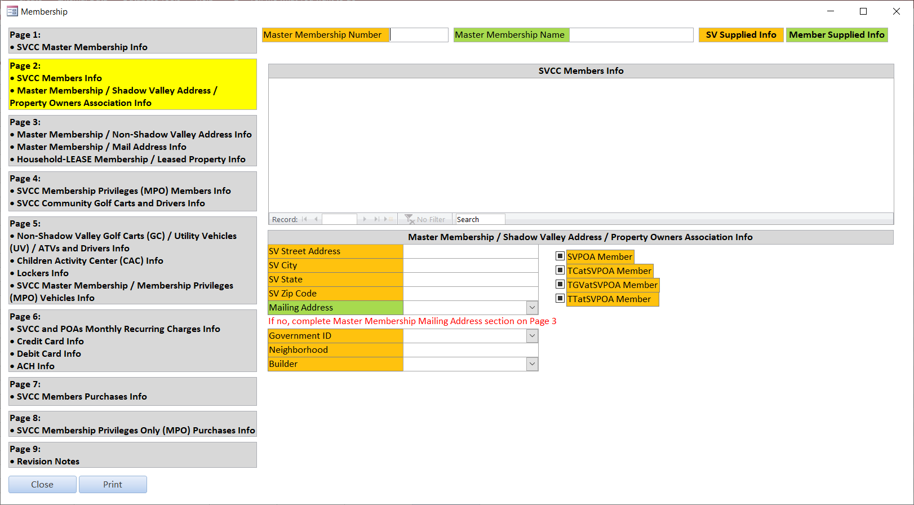Open the Government ID dropdown

[x=532, y=336]
